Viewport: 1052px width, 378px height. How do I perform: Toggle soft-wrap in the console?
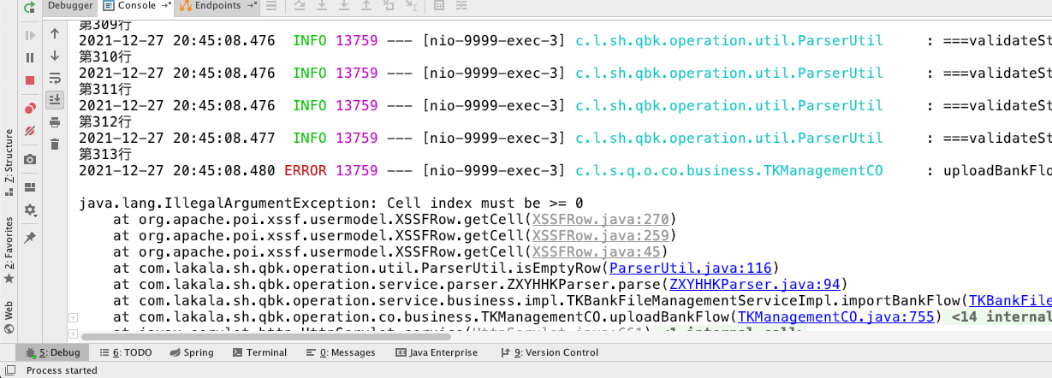[x=55, y=78]
